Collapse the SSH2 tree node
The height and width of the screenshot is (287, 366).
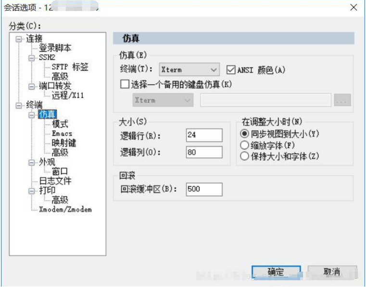tap(31, 58)
